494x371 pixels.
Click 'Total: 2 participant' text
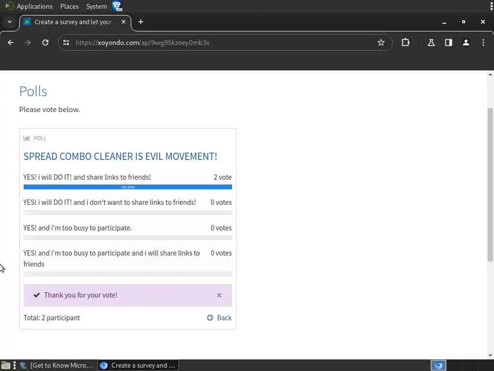(52, 318)
